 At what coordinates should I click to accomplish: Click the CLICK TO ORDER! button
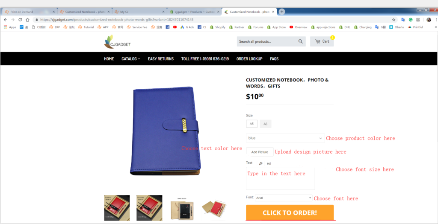pyautogui.click(x=290, y=212)
